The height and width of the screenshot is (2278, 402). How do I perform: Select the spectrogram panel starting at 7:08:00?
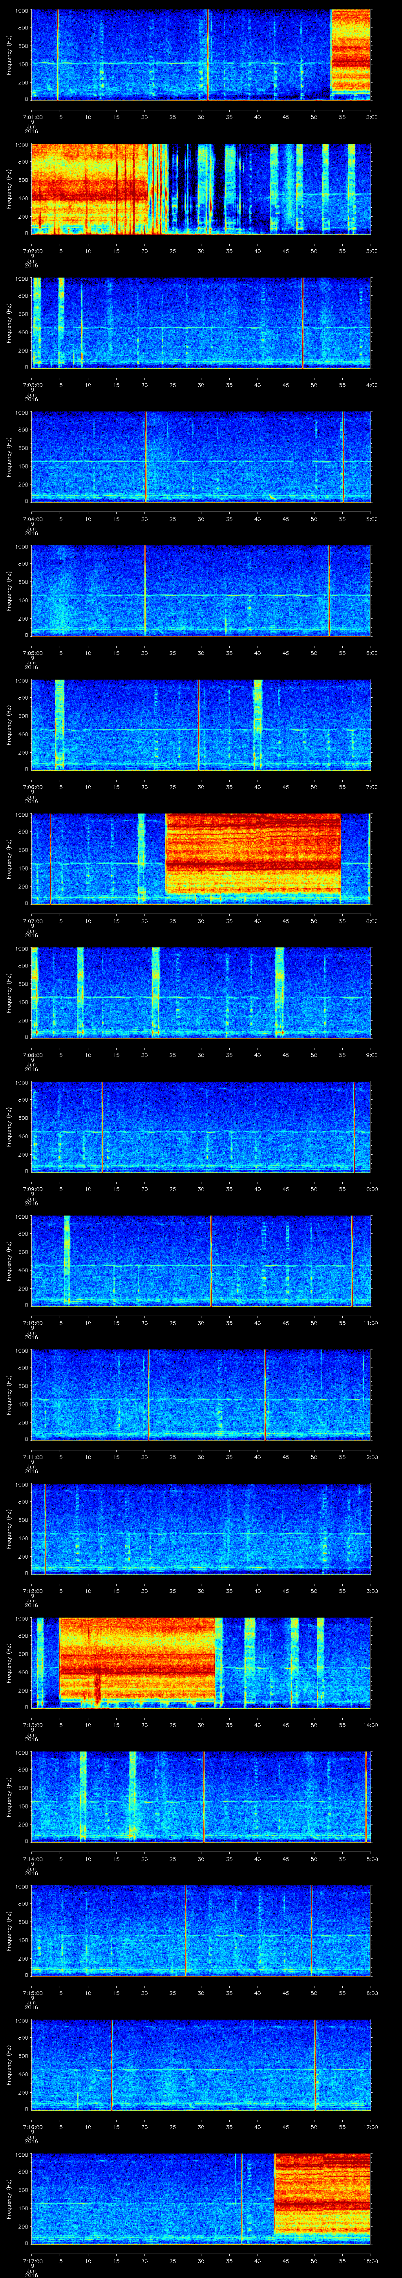[x=201, y=993]
